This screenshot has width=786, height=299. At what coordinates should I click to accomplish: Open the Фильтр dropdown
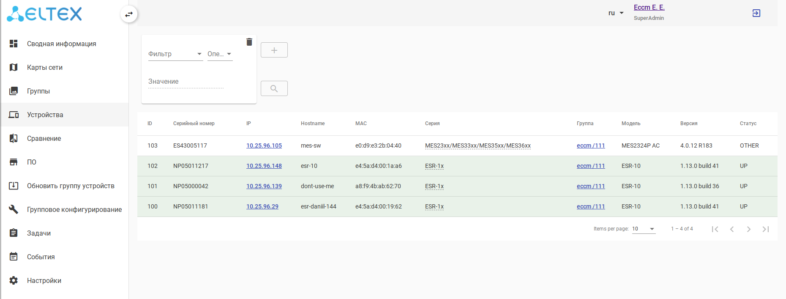175,54
